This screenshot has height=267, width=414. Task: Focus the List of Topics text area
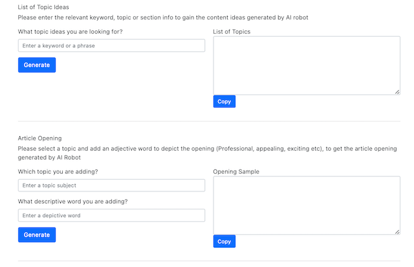(x=307, y=66)
